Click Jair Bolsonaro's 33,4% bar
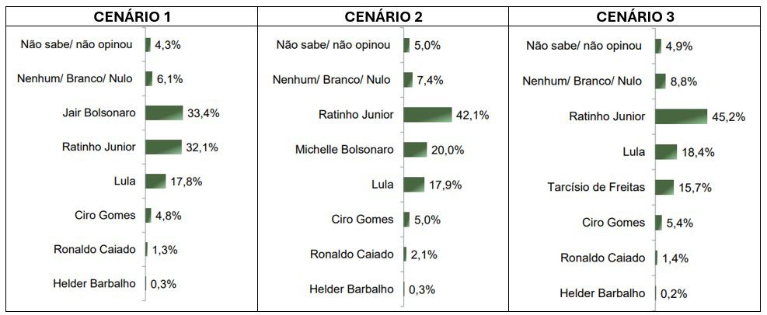Viewport: 767px width, 315px height. 164,113
